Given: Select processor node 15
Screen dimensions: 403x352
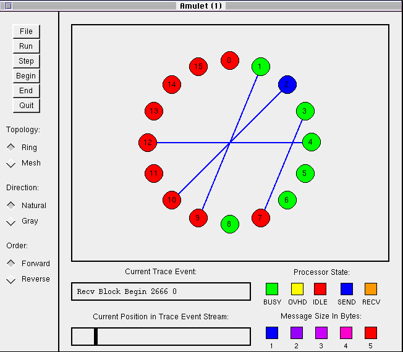Looking at the screenshot, I should (x=198, y=67).
